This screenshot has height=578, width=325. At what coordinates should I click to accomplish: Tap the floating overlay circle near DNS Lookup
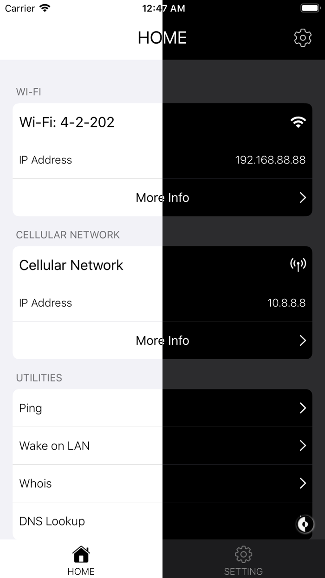point(304,525)
